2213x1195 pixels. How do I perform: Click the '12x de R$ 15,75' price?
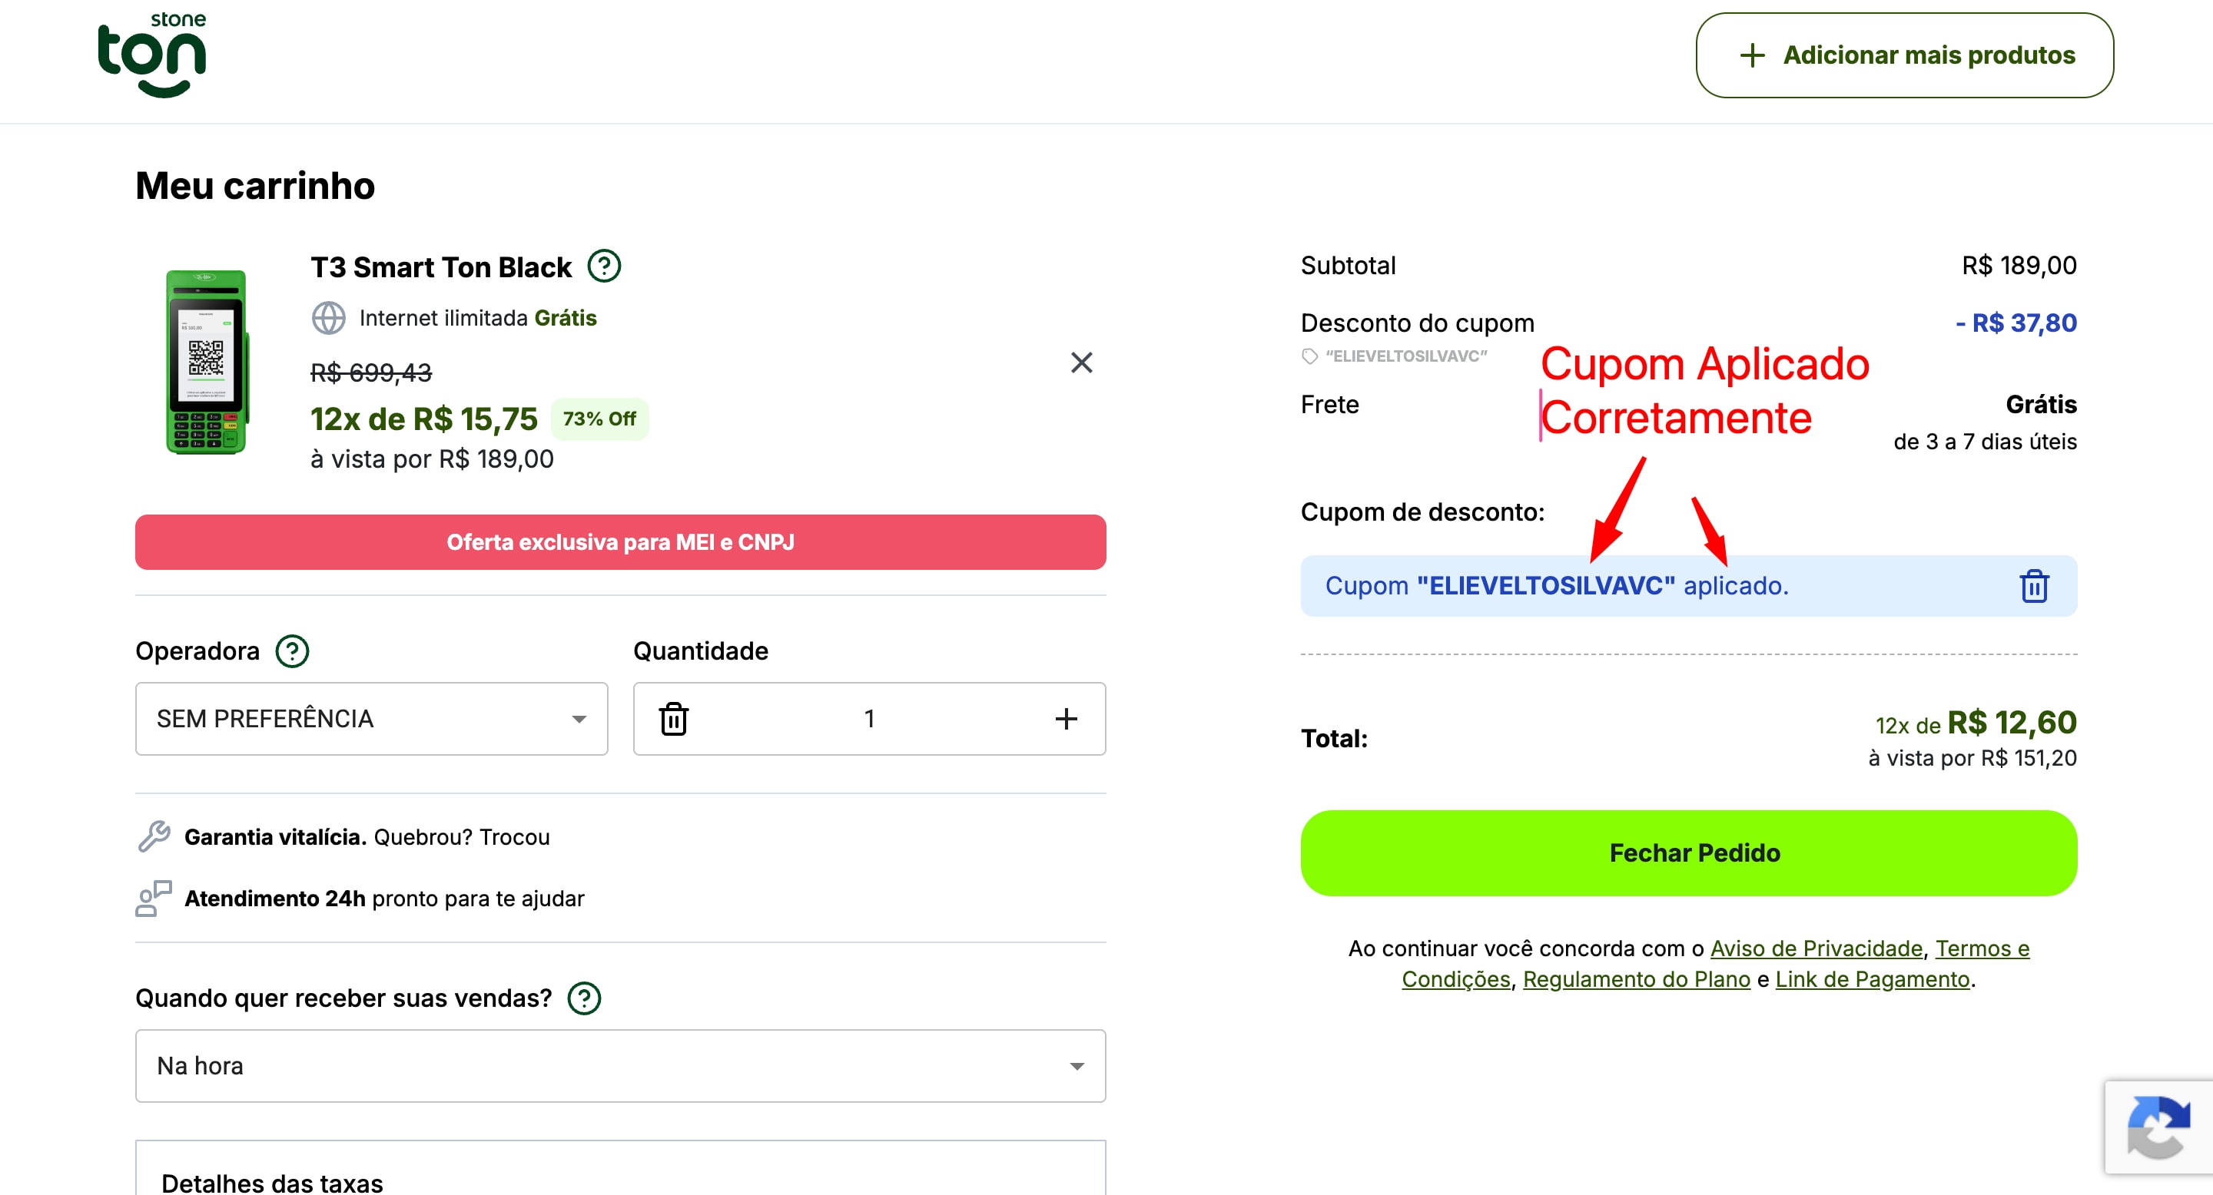point(423,419)
